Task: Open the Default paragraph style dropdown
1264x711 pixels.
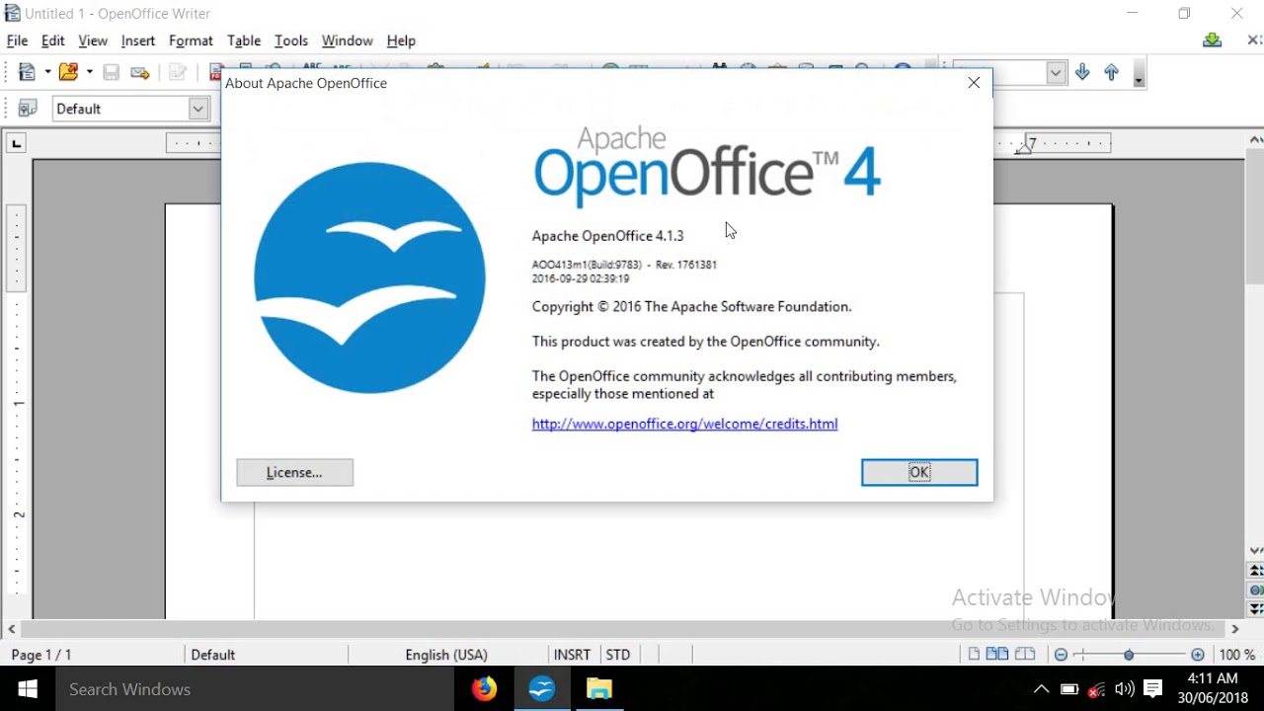Action: coord(198,109)
